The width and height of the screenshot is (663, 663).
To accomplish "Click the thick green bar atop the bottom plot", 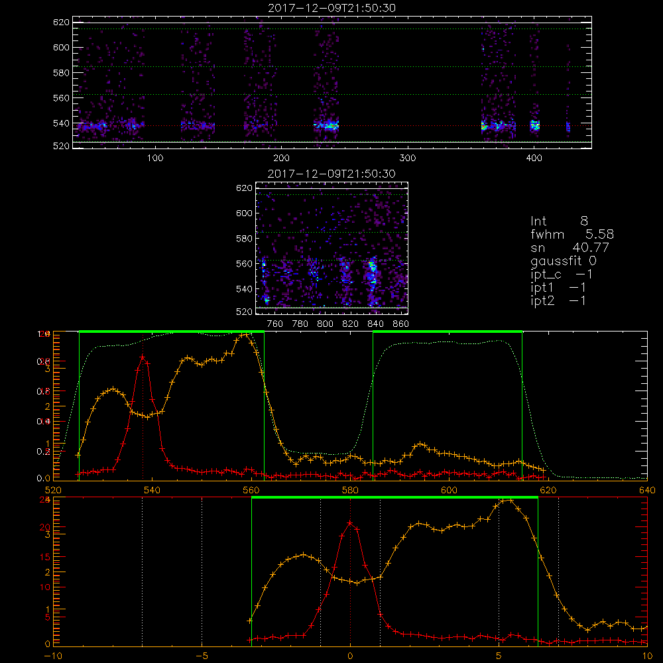I will pyautogui.click(x=394, y=498).
